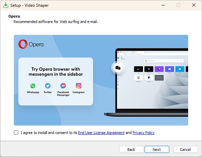
Task: Close the setup window
Action: (194, 5)
